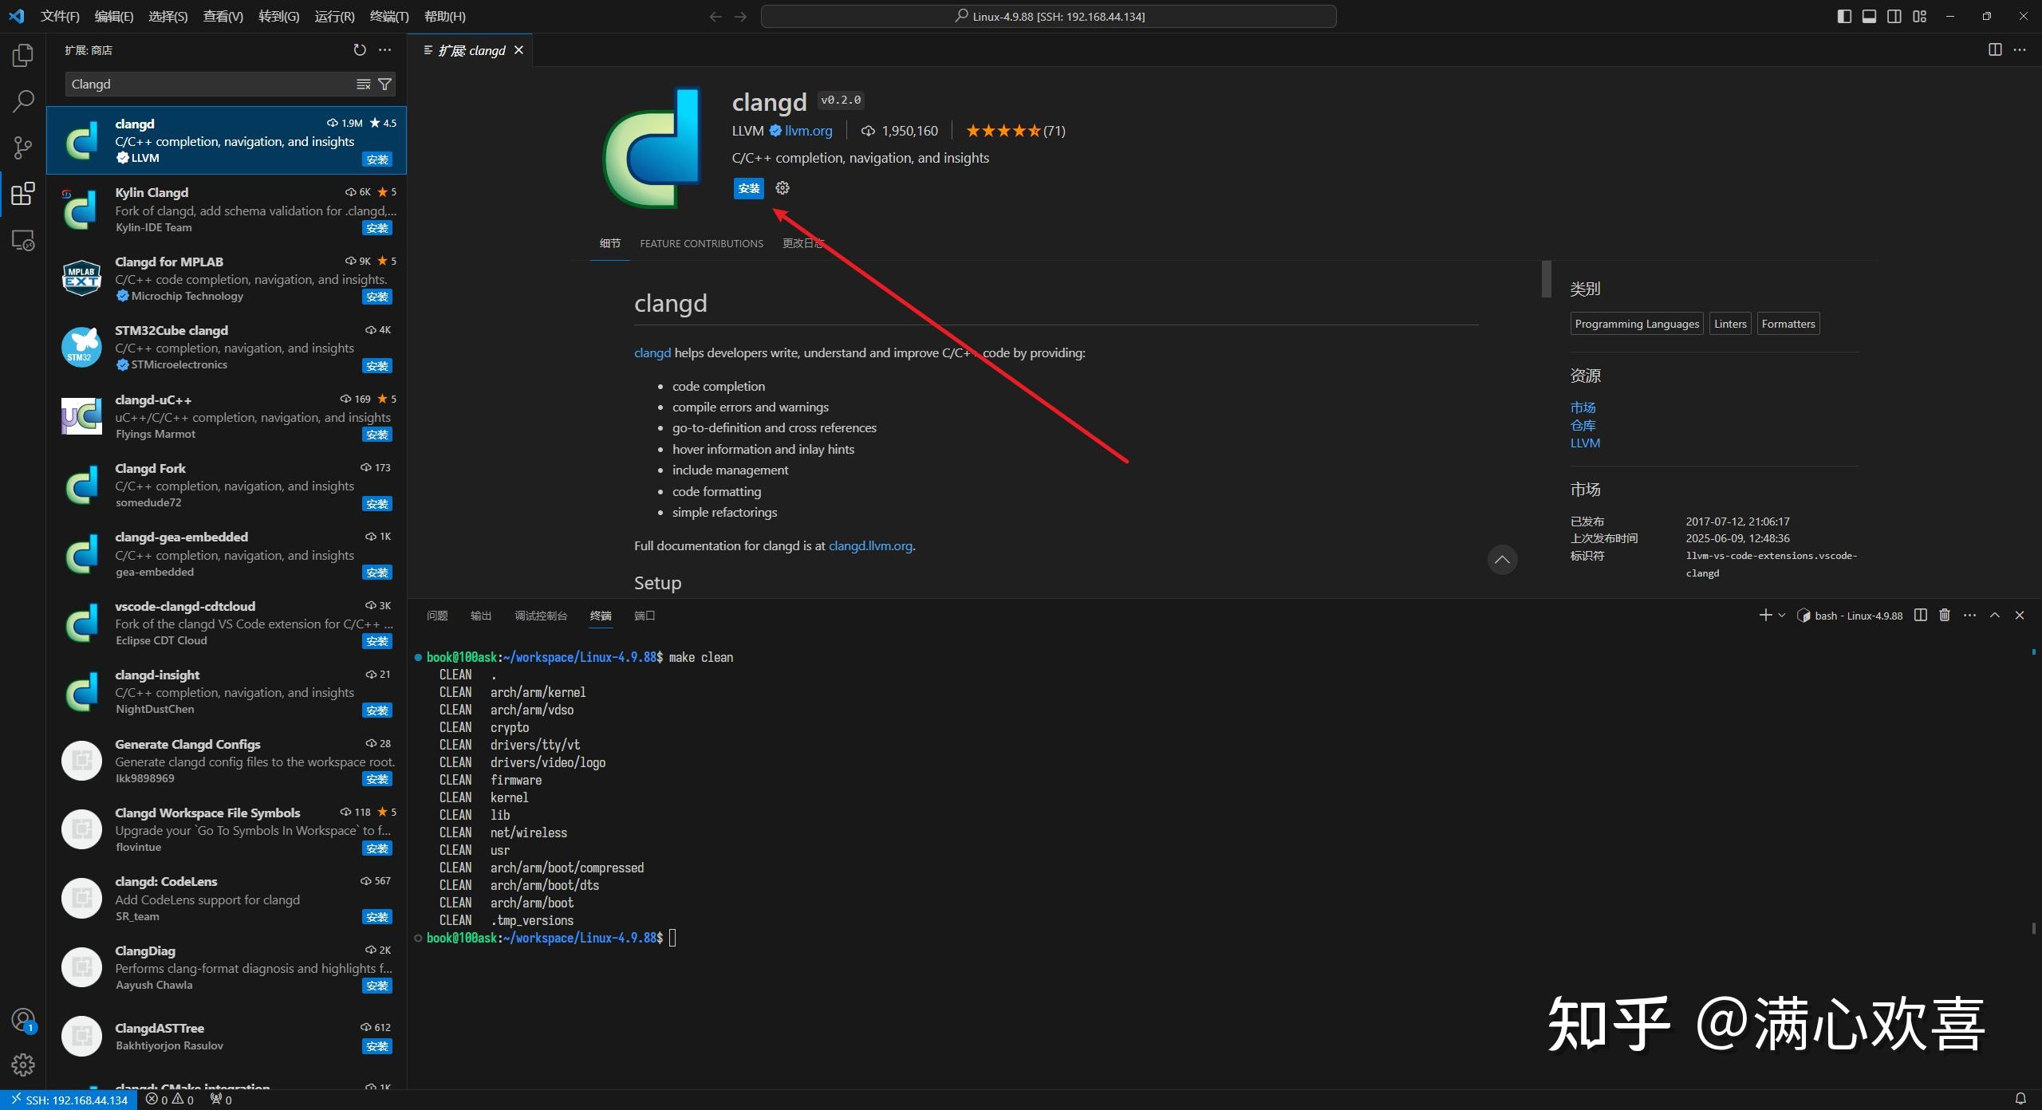Open the Explorer view in the activity bar

click(23, 54)
